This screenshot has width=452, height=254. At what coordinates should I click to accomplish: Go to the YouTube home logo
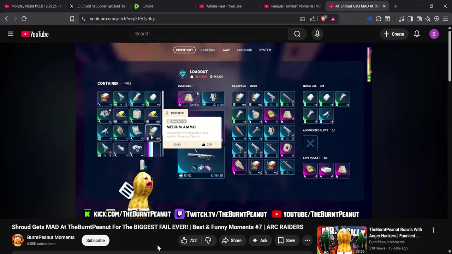point(35,34)
